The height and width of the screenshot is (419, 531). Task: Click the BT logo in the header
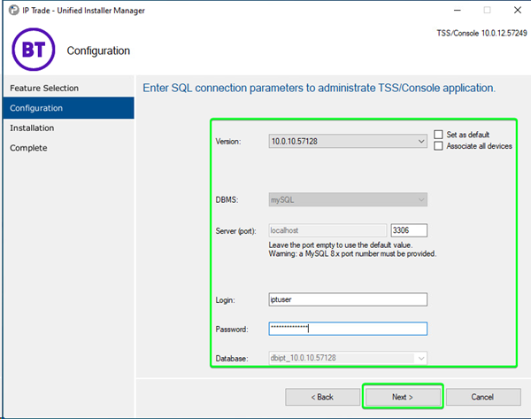point(34,50)
